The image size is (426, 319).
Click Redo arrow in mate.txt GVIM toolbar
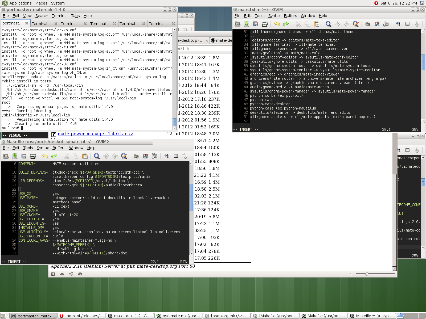(286, 24)
